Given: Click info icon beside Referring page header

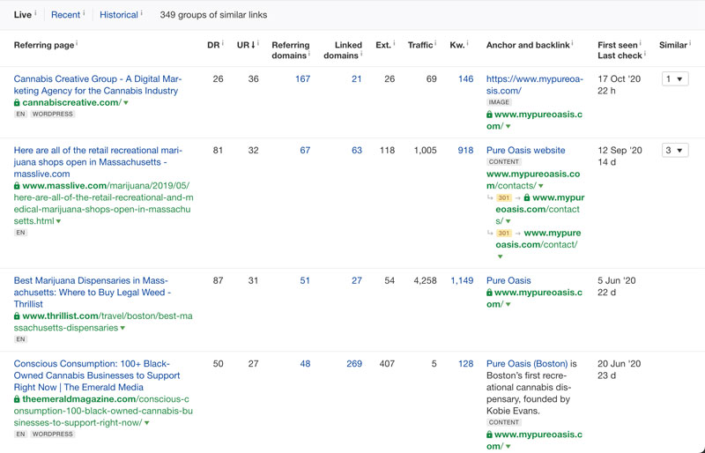Looking at the screenshot, I should [x=77, y=43].
